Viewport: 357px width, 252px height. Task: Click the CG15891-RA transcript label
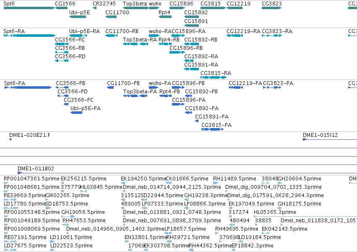(201, 65)
